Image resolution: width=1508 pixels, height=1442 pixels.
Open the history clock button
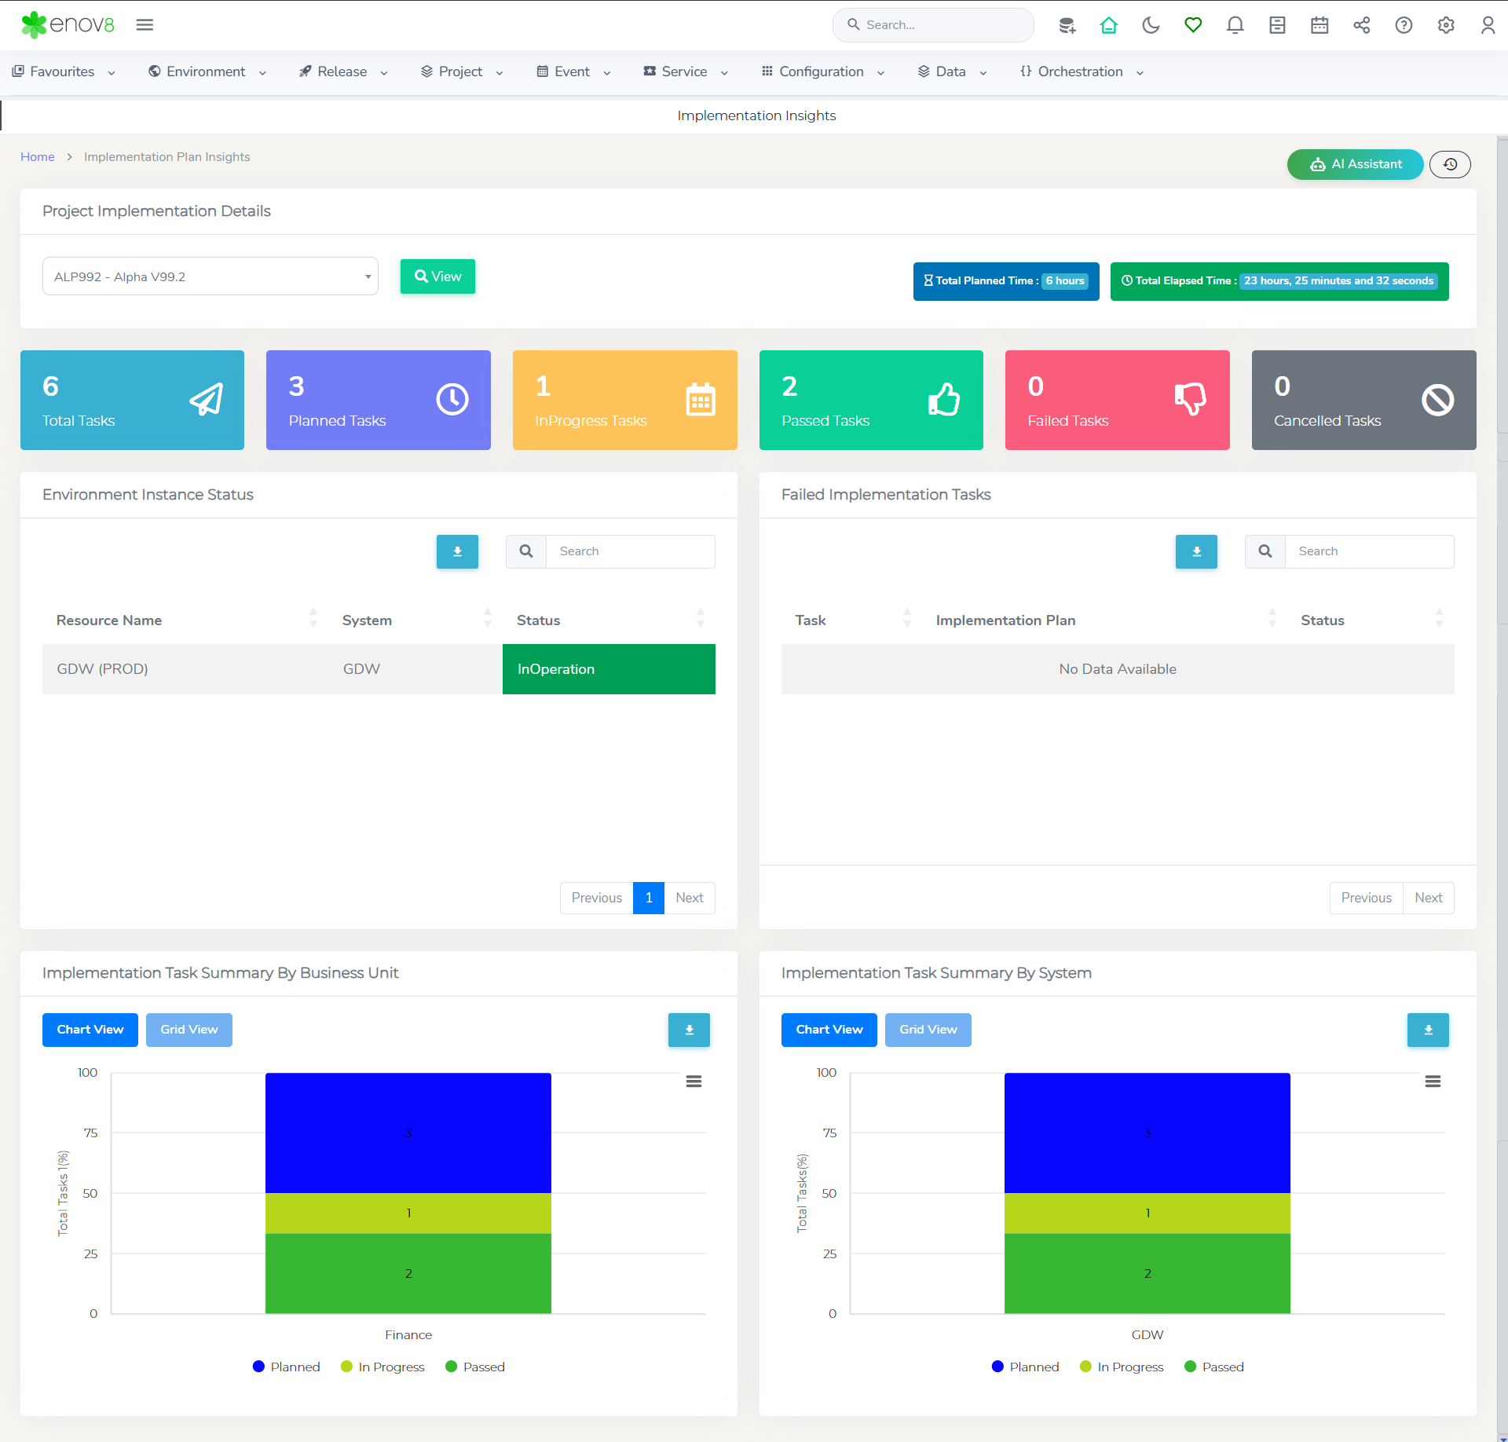(x=1450, y=164)
